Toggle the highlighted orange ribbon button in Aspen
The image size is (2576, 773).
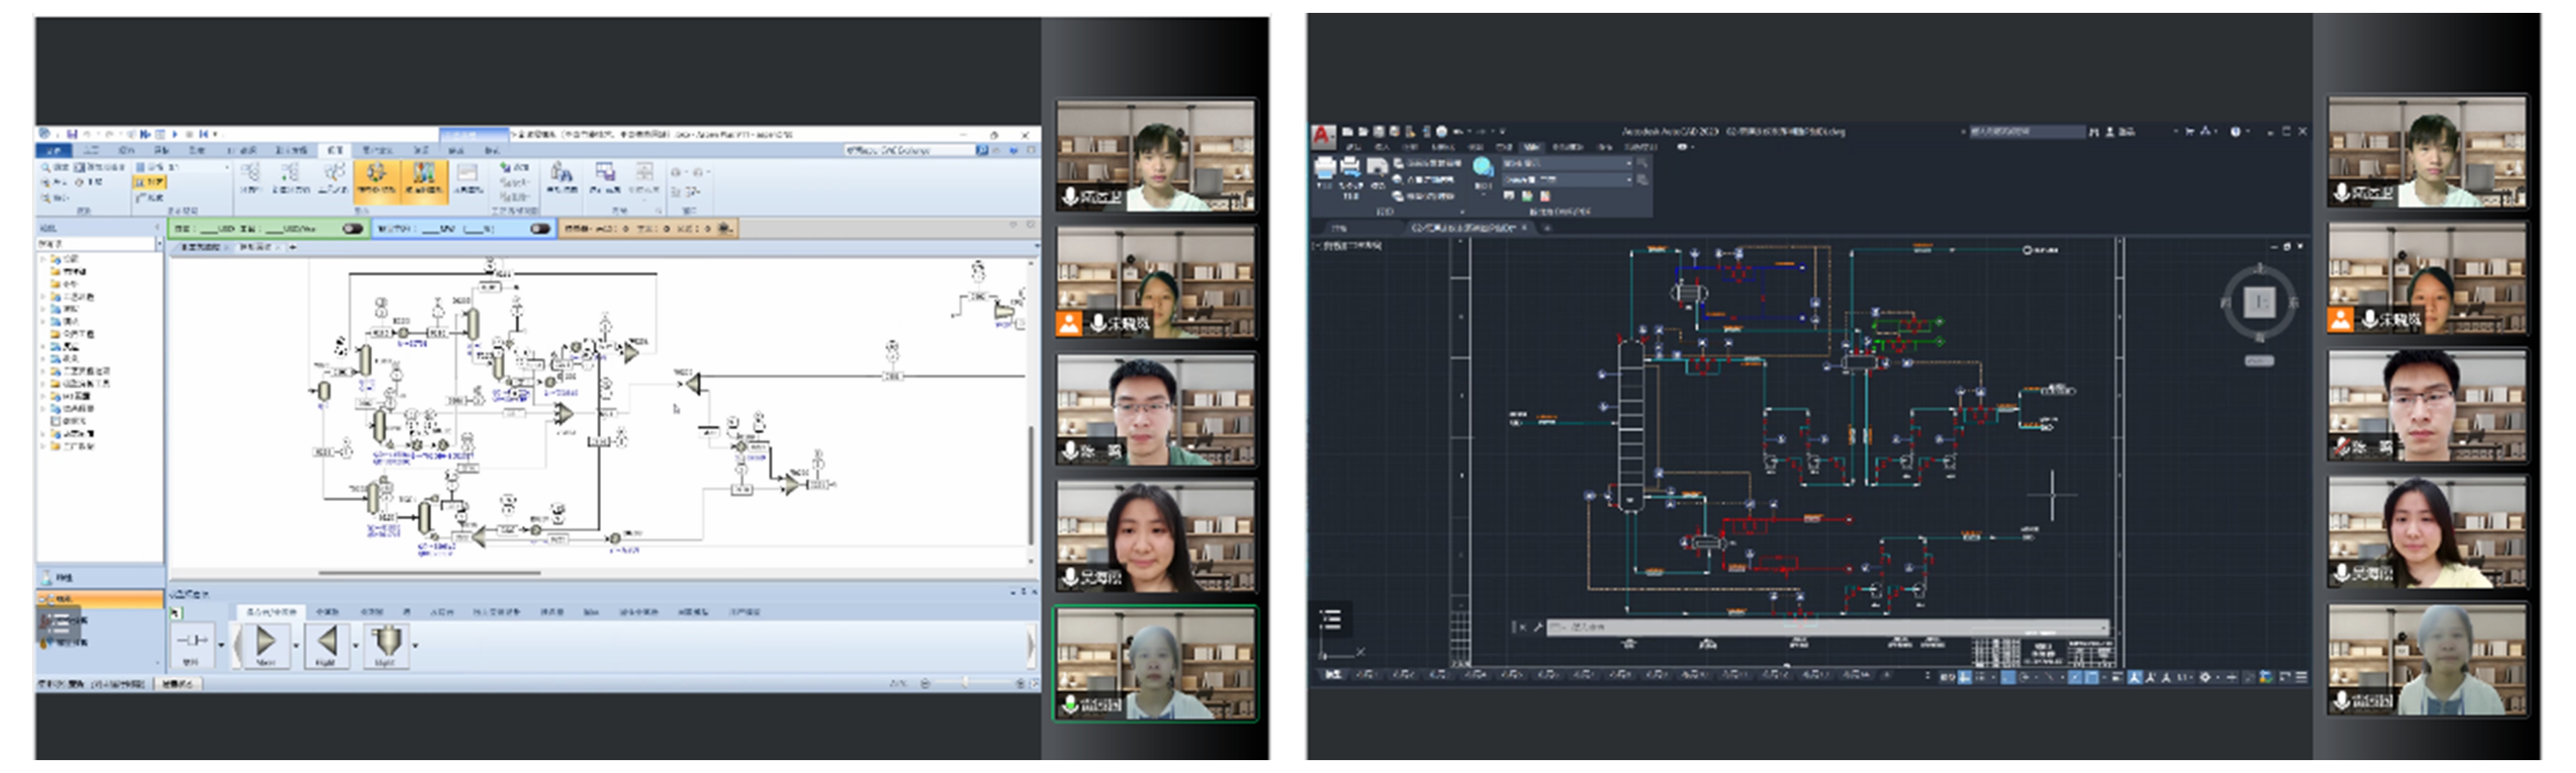377,179
